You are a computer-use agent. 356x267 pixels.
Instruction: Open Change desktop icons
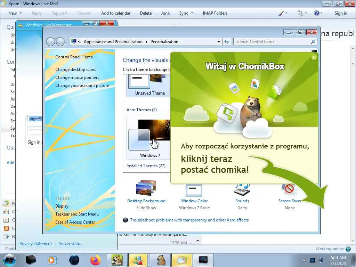point(75,69)
